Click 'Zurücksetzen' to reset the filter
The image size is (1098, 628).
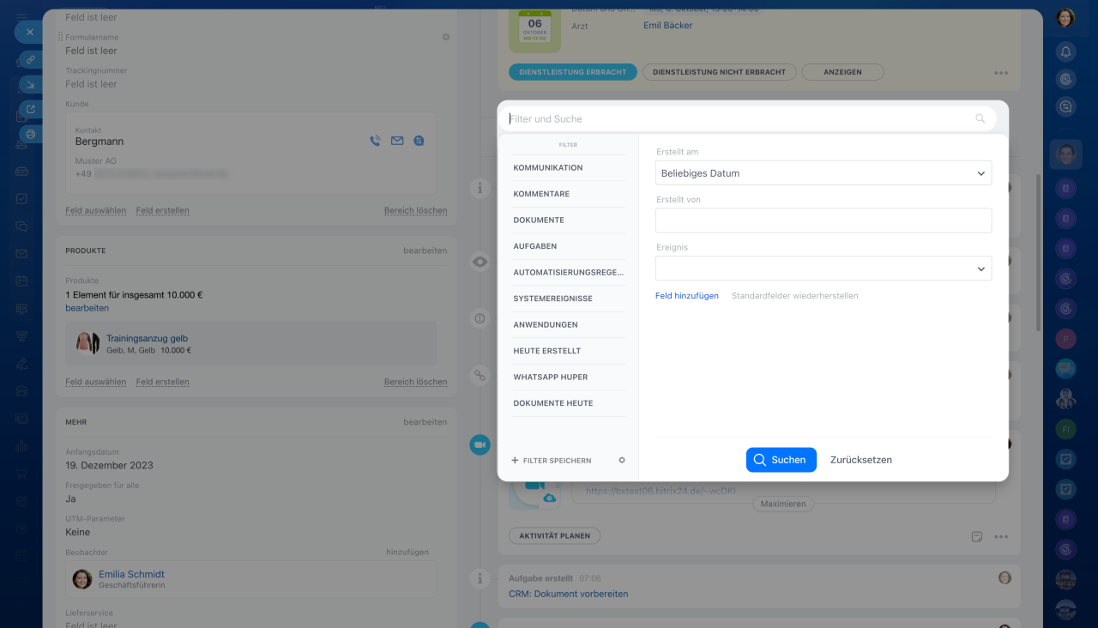coord(860,460)
